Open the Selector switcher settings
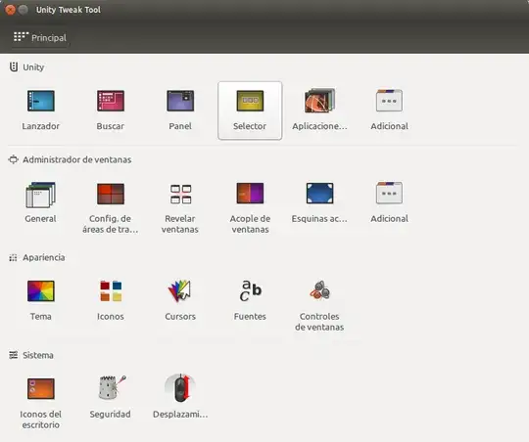The height and width of the screenshot is (442, 529). 250,110
